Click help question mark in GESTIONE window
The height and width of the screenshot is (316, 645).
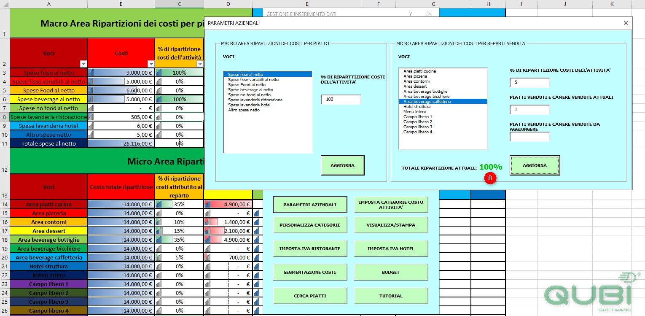pos(411,14)
